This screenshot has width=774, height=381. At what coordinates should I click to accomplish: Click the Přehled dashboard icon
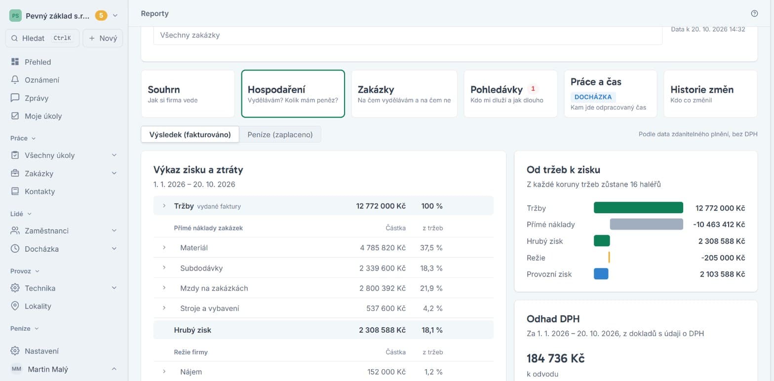(x=15, y=62)
